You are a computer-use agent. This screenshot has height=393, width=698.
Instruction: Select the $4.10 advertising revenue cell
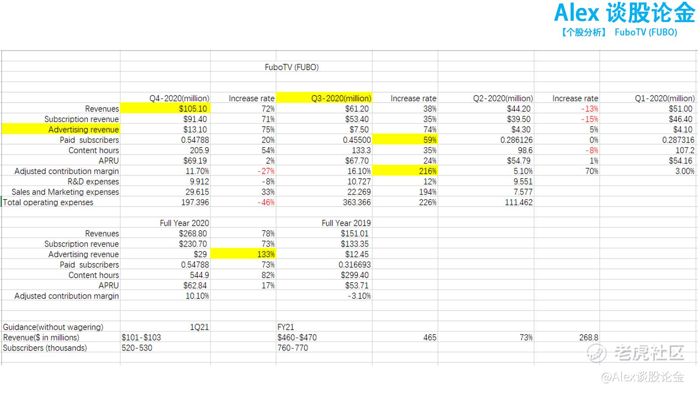(x=648, y=130)
